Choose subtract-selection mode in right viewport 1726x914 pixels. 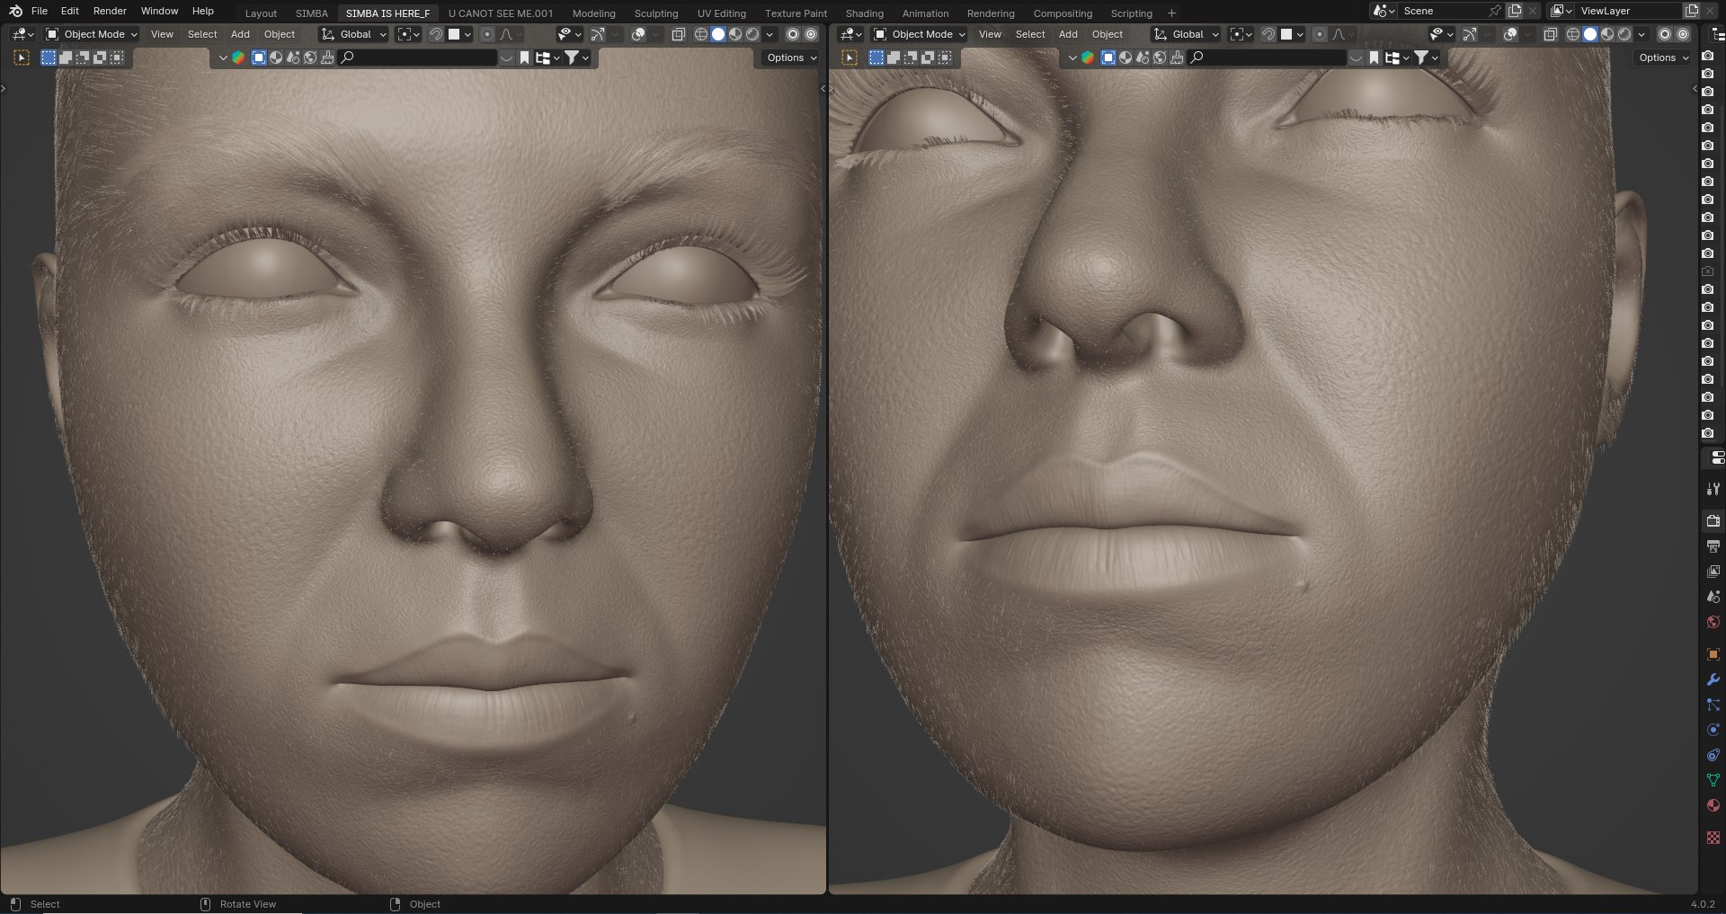point(911,58)
